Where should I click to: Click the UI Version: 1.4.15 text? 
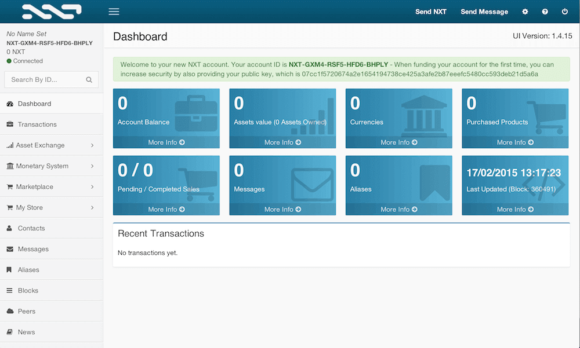coord(542,36)
